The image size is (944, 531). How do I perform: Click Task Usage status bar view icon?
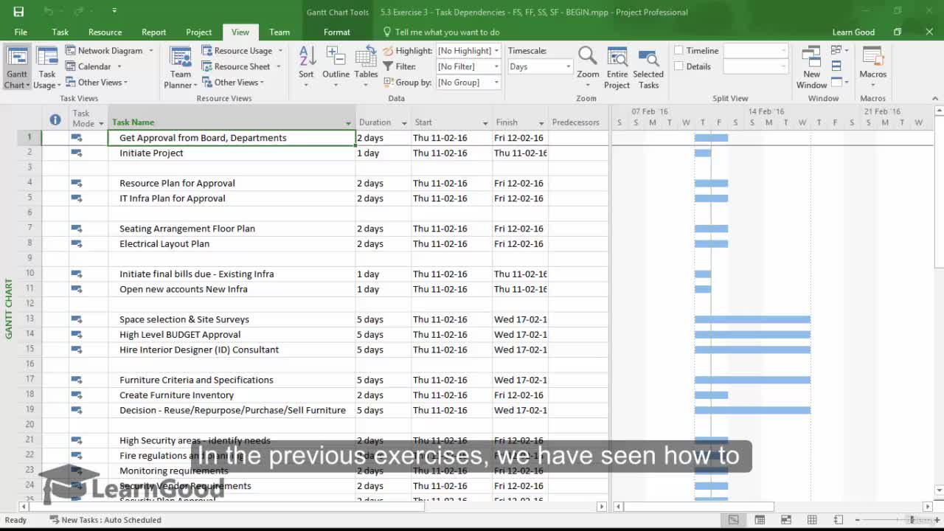pos(760,520)
